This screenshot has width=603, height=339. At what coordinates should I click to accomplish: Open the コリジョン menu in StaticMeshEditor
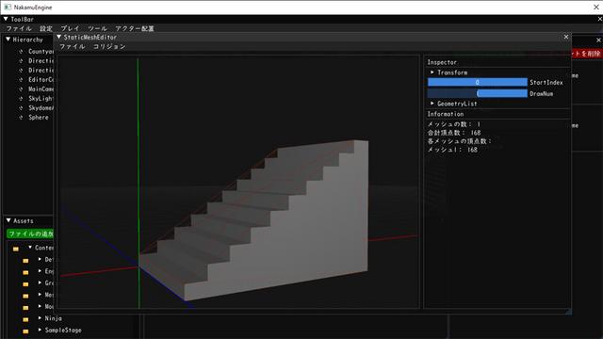[x=109, y=46]
